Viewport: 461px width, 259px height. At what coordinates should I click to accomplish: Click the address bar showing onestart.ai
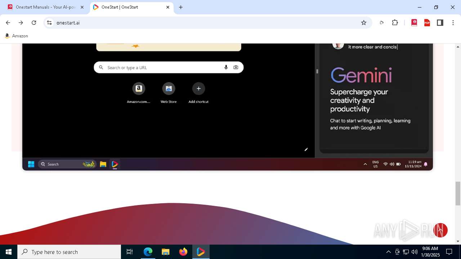[x=207, y=23]
